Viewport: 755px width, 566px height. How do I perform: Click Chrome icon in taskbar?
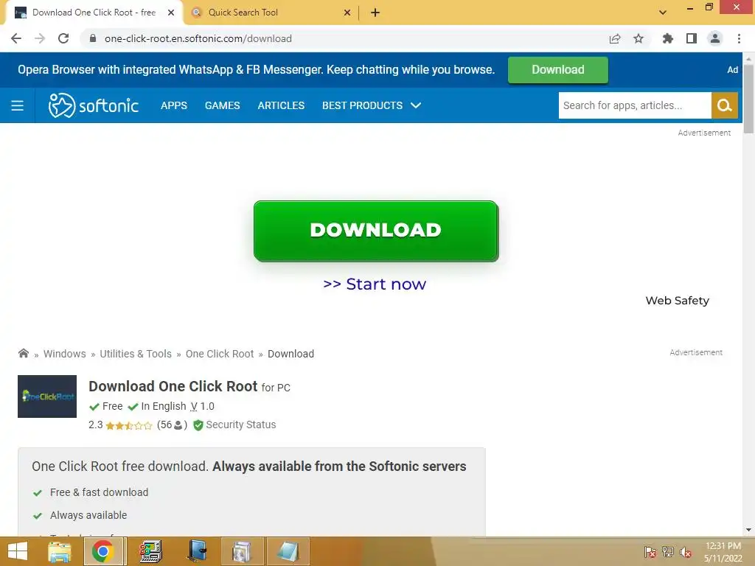(102, 551)
